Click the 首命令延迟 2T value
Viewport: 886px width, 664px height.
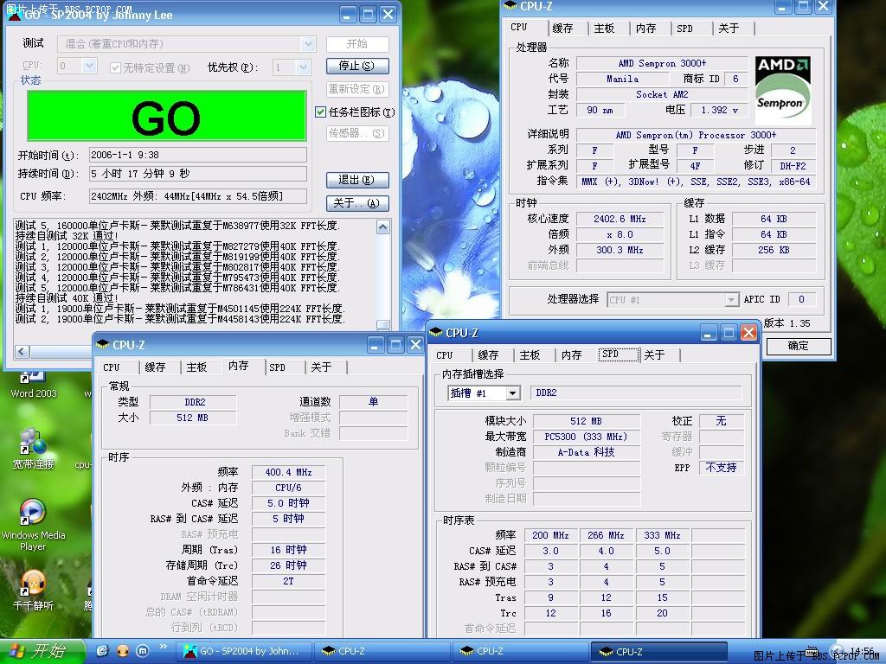tap(289, 581)
